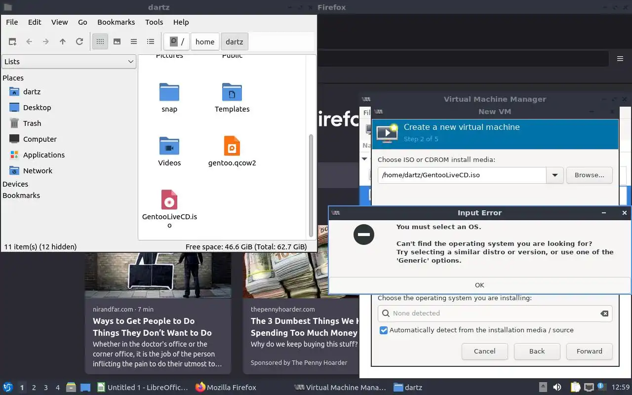Click the home path button
632x395 pixels.
[x=205, y=42]
